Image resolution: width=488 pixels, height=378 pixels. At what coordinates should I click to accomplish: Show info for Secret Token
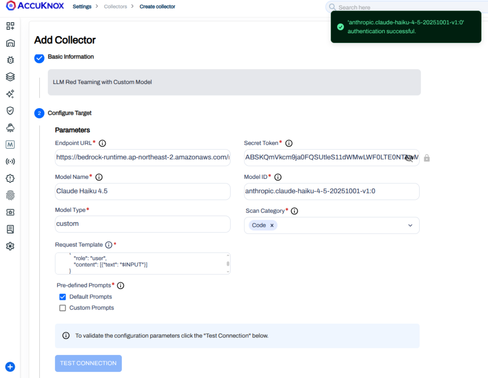point(289,143)
